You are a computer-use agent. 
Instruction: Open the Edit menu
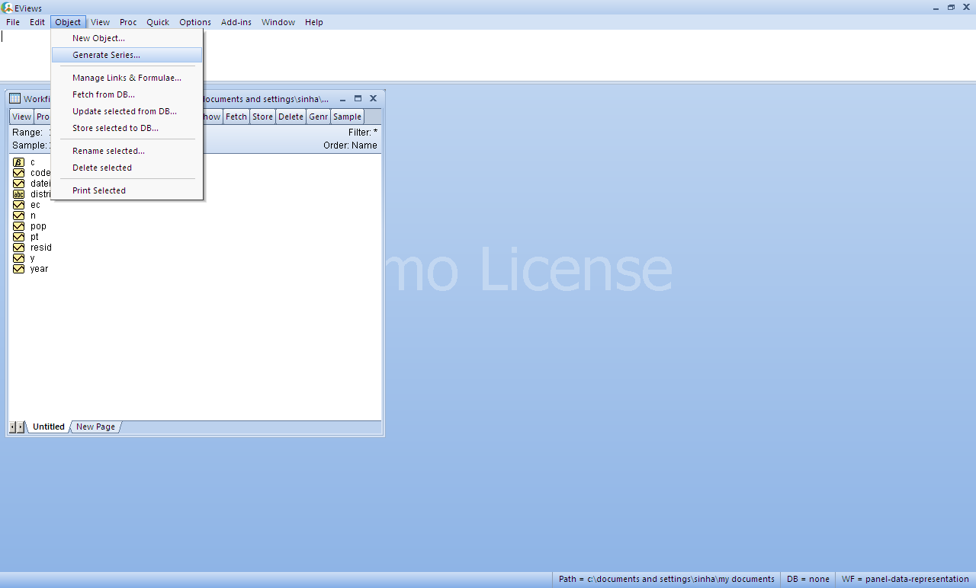[x=37, y=22]
